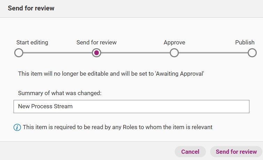Click progress line between Approve and Publish

click(x=213, y=53)
